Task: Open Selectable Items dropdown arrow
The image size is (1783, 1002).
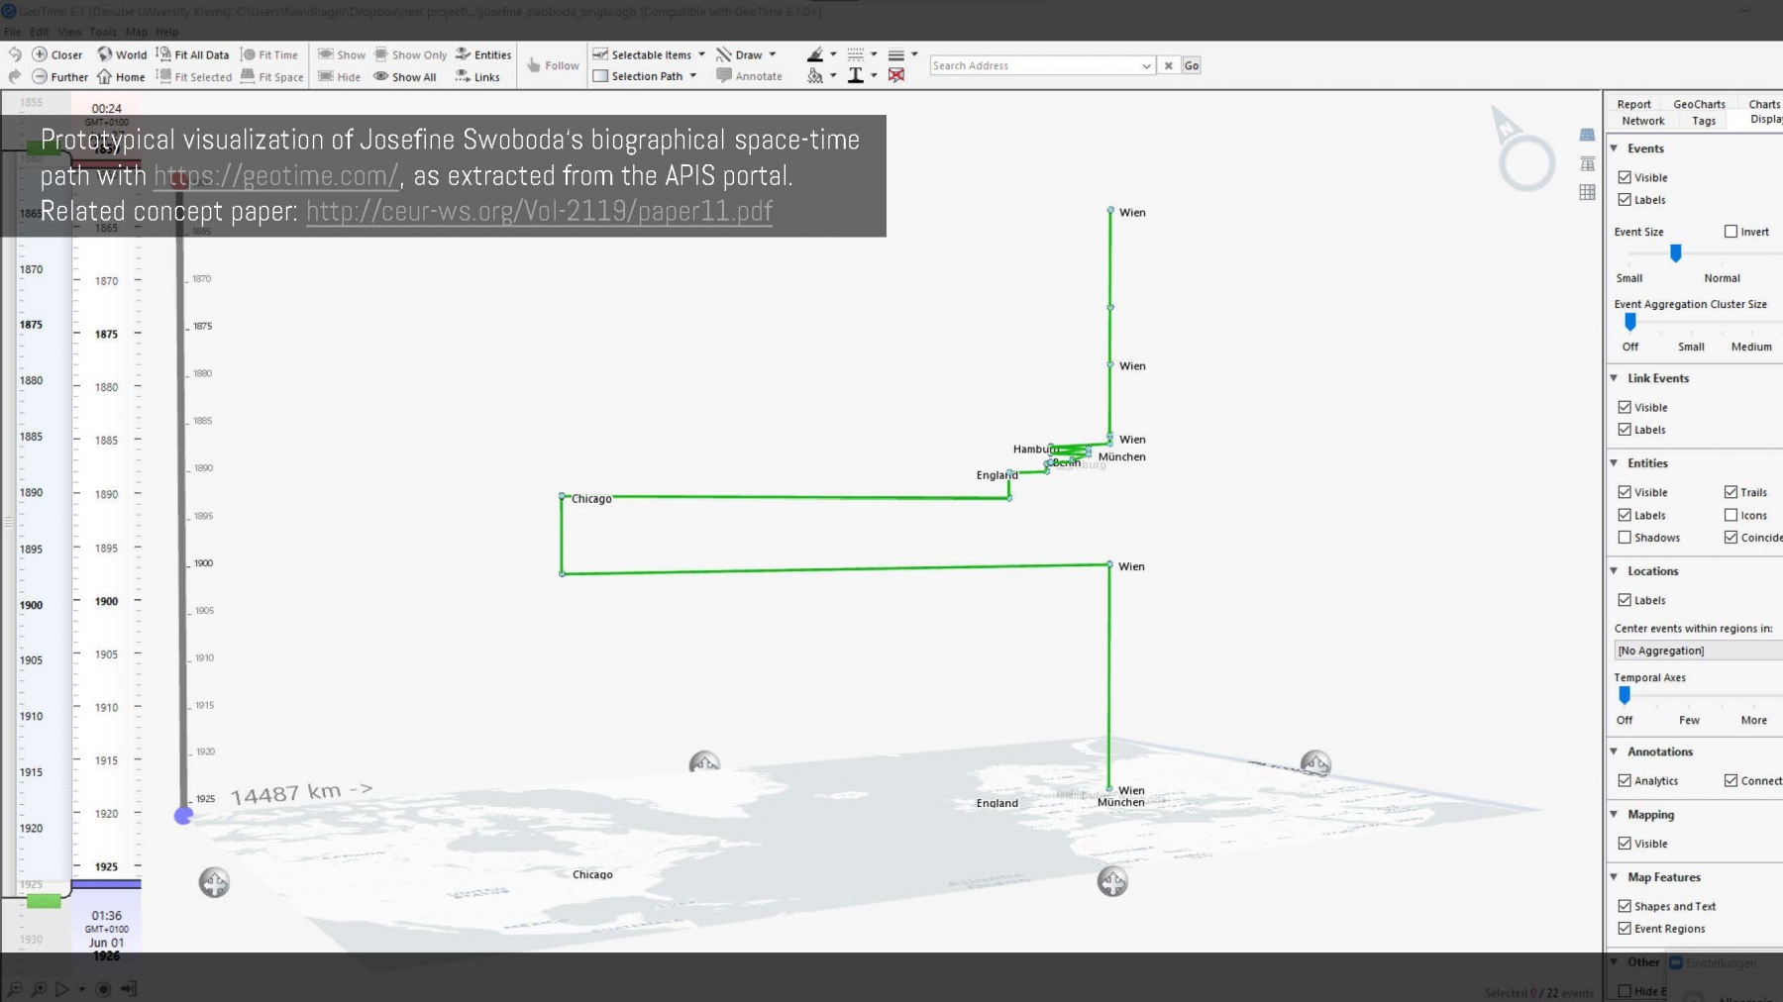Action: click(701, 54)
